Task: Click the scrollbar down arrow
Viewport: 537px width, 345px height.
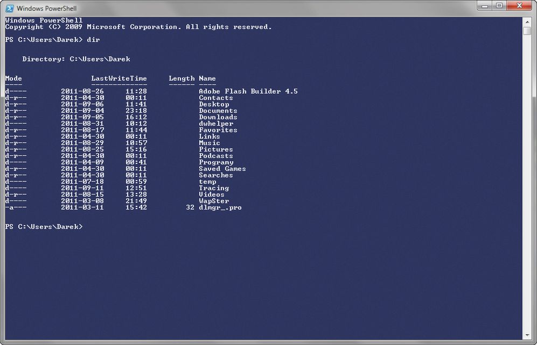Action: pyautogui.click(x=527, y=335)
